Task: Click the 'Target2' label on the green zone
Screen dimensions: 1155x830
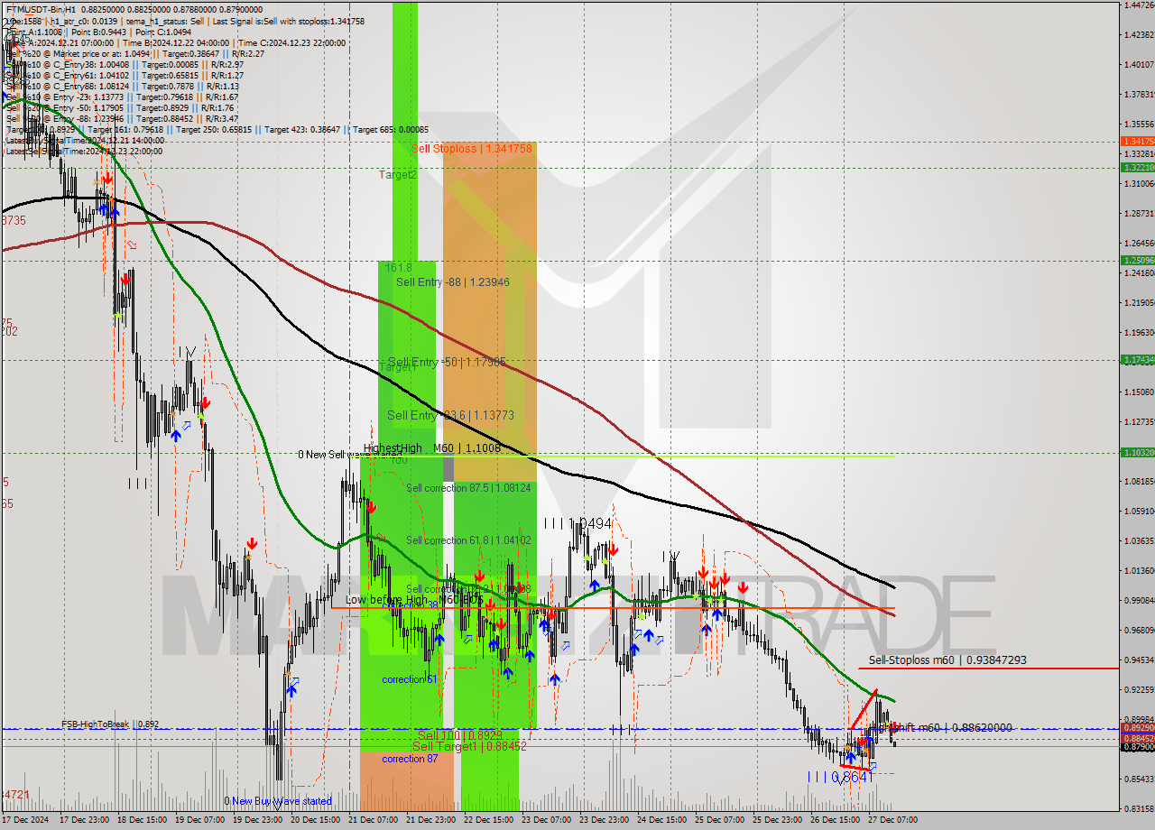Action: 398,174
